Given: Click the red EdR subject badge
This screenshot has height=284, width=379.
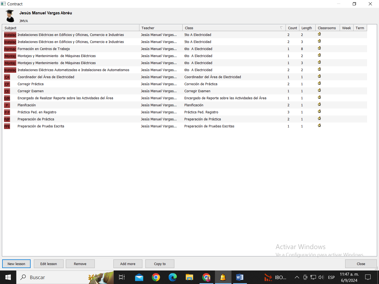Looking at the screenshot, I should (x=7, y=98).
